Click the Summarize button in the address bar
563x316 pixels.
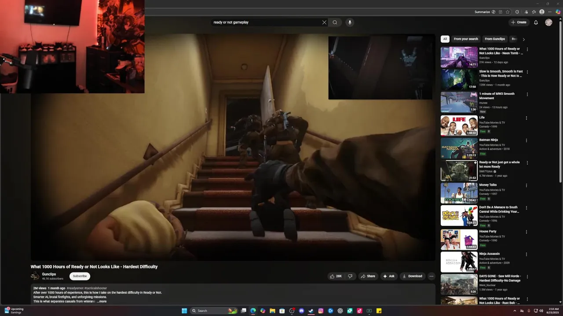pyautogui.click(x=485, y=12)
